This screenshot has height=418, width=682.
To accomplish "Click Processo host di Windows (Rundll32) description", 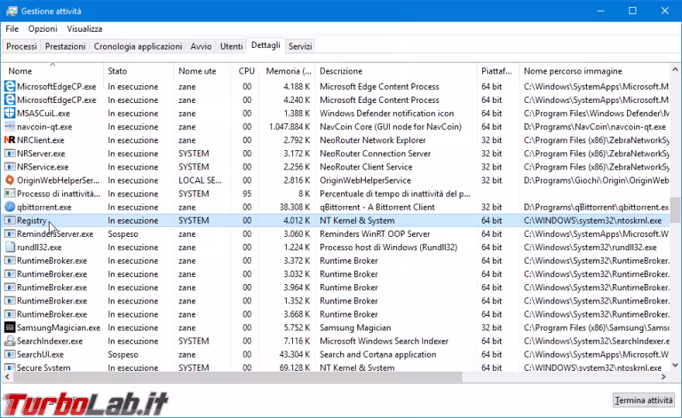I will click(x=388, y=247).
